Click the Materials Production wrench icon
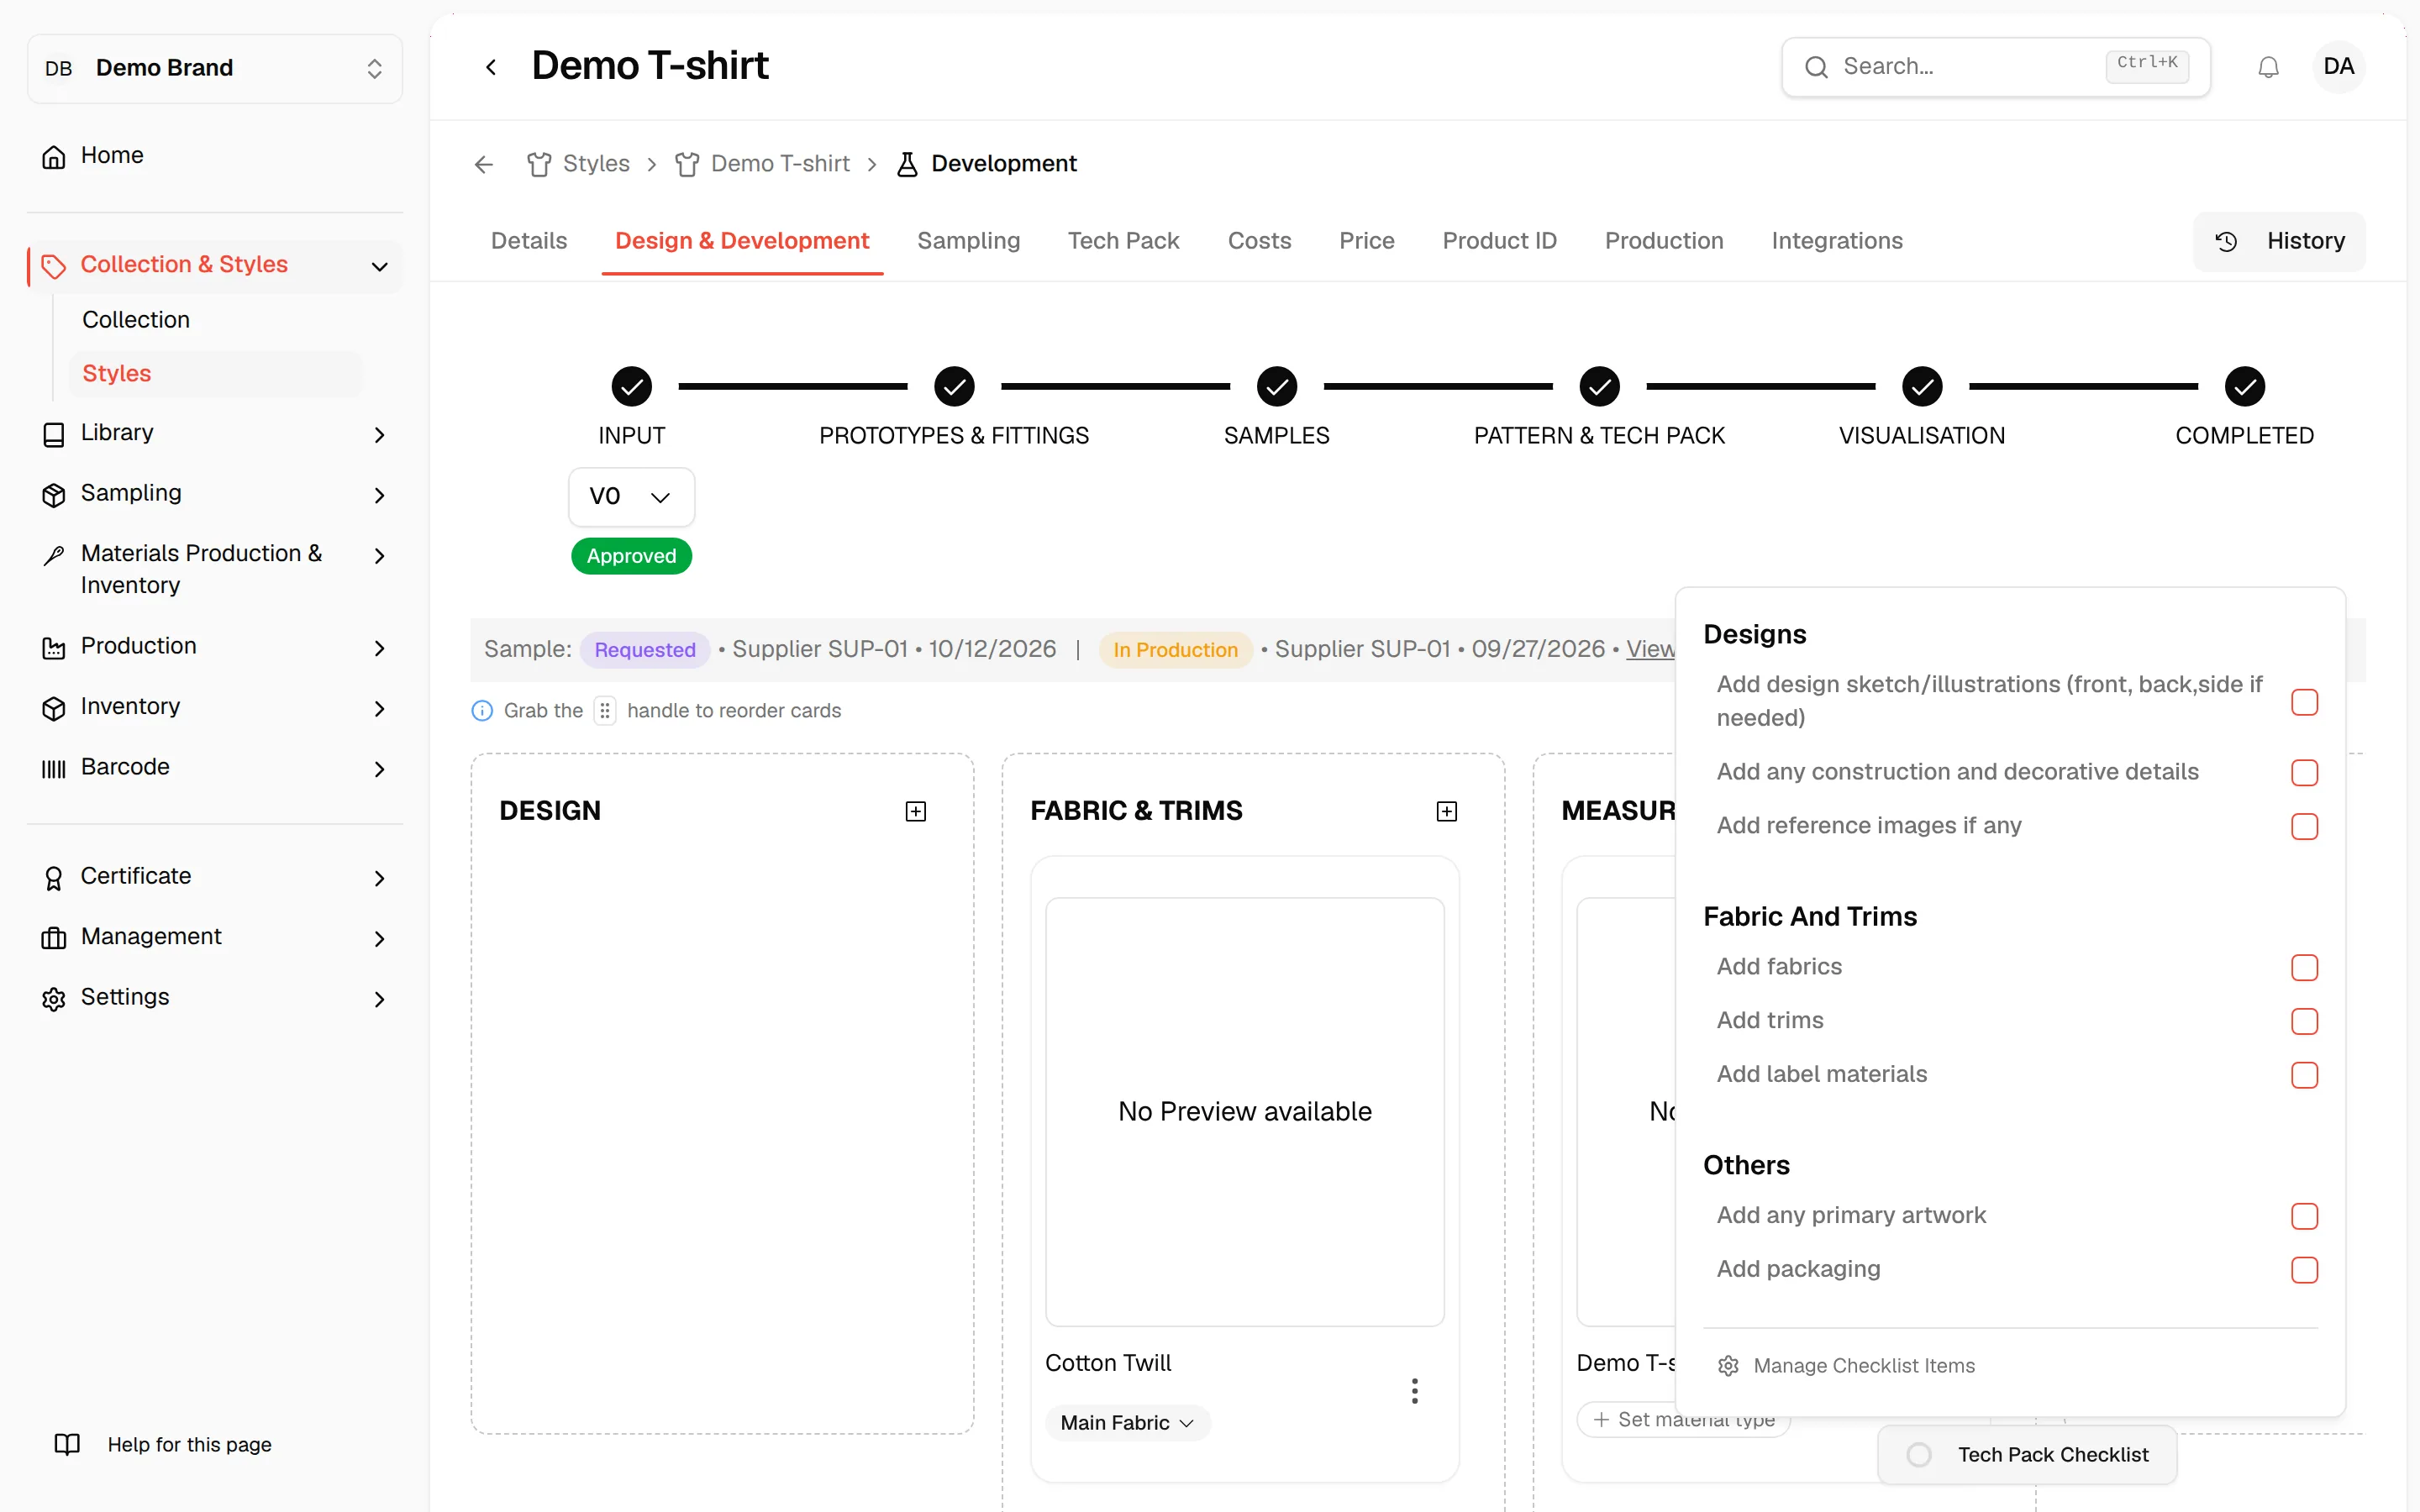 (54, 555)
